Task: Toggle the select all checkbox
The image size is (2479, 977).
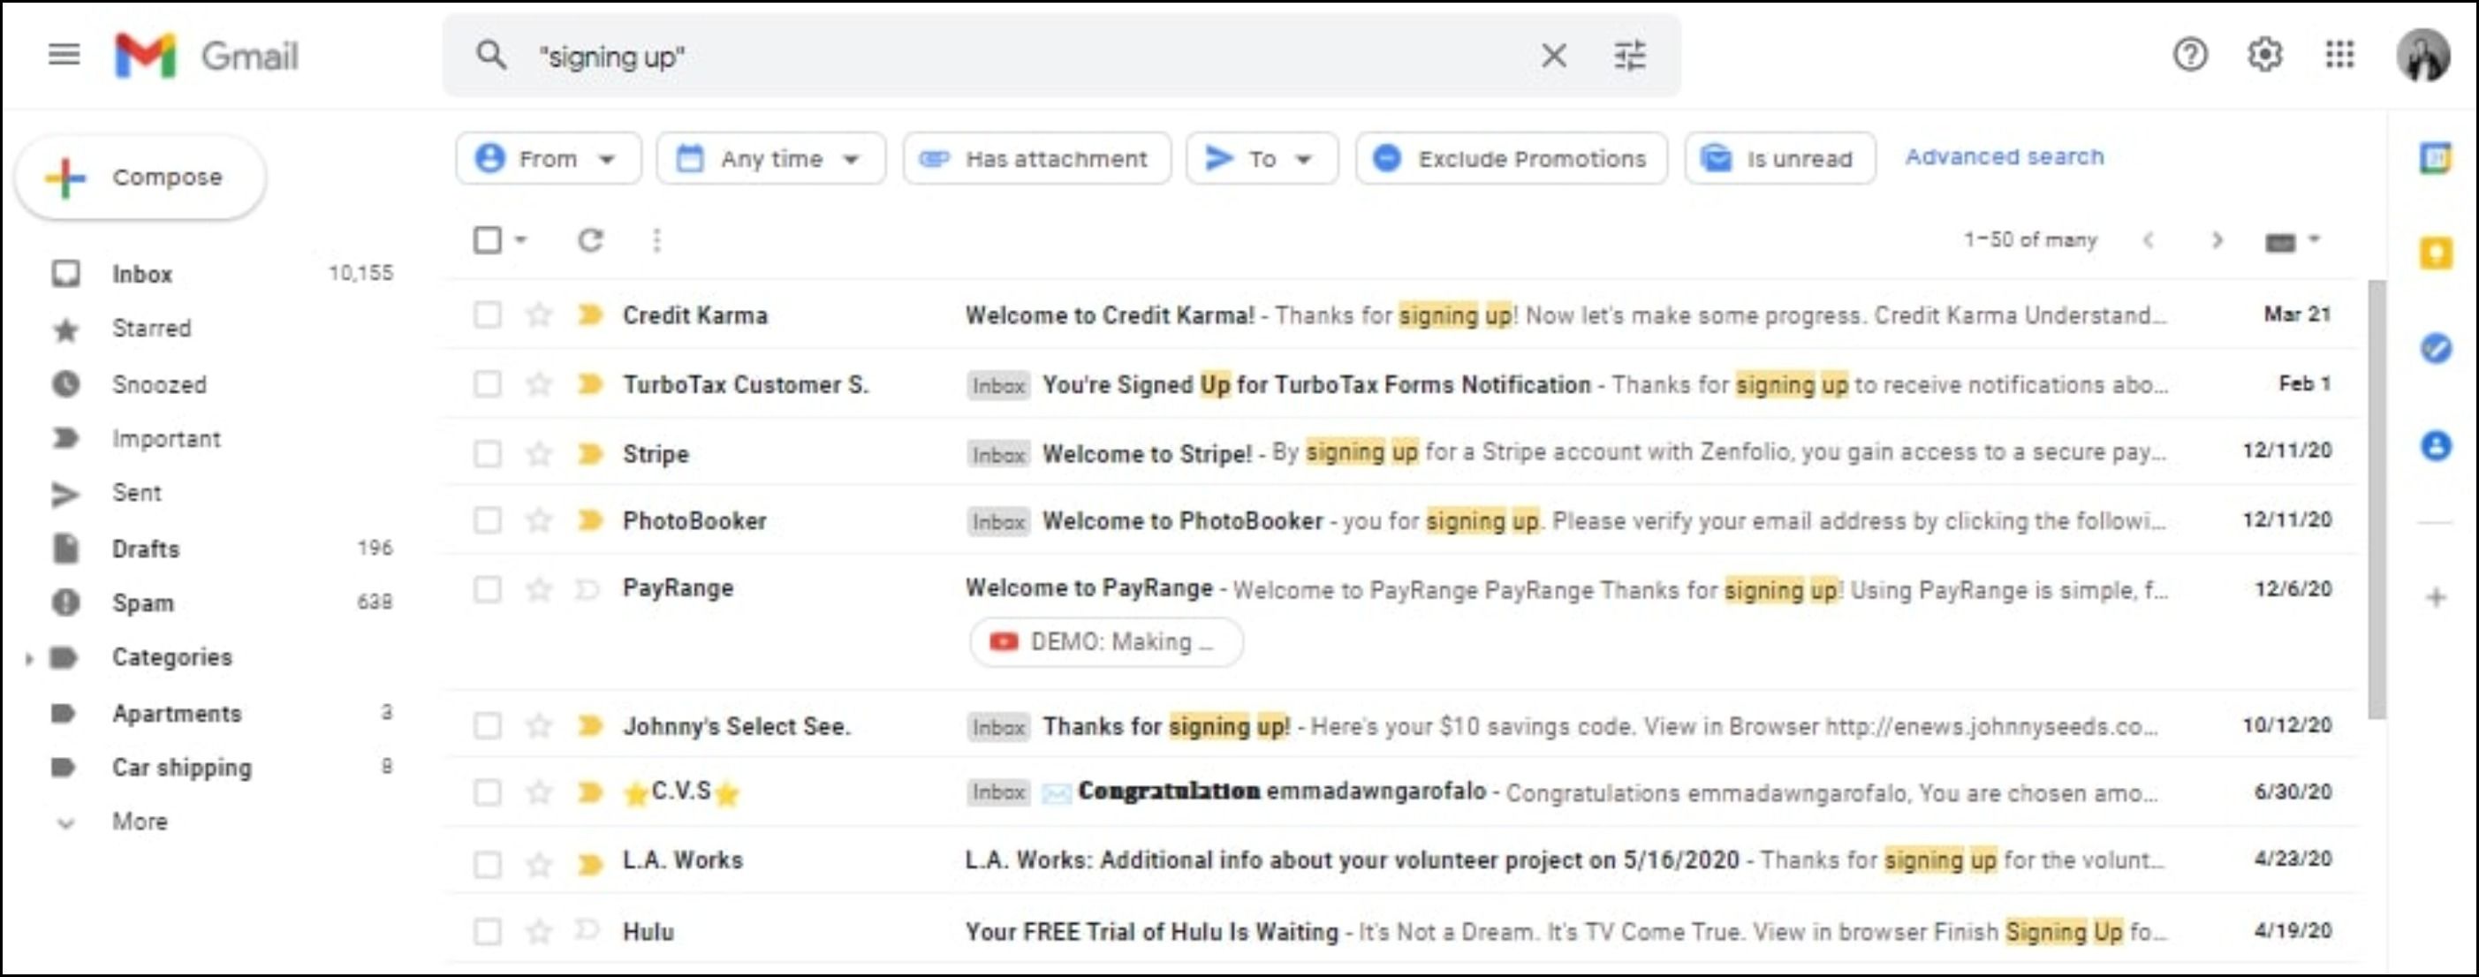Action: [489, 239]
